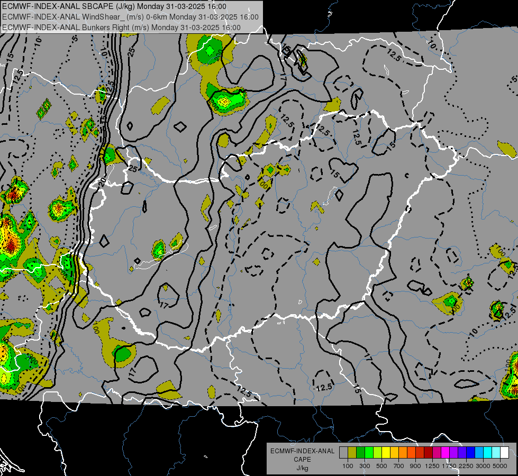The width and height of the screenshot is (518, 476).
Task: Click the WindShear 0-6km title line
Action: pos(131,17)
